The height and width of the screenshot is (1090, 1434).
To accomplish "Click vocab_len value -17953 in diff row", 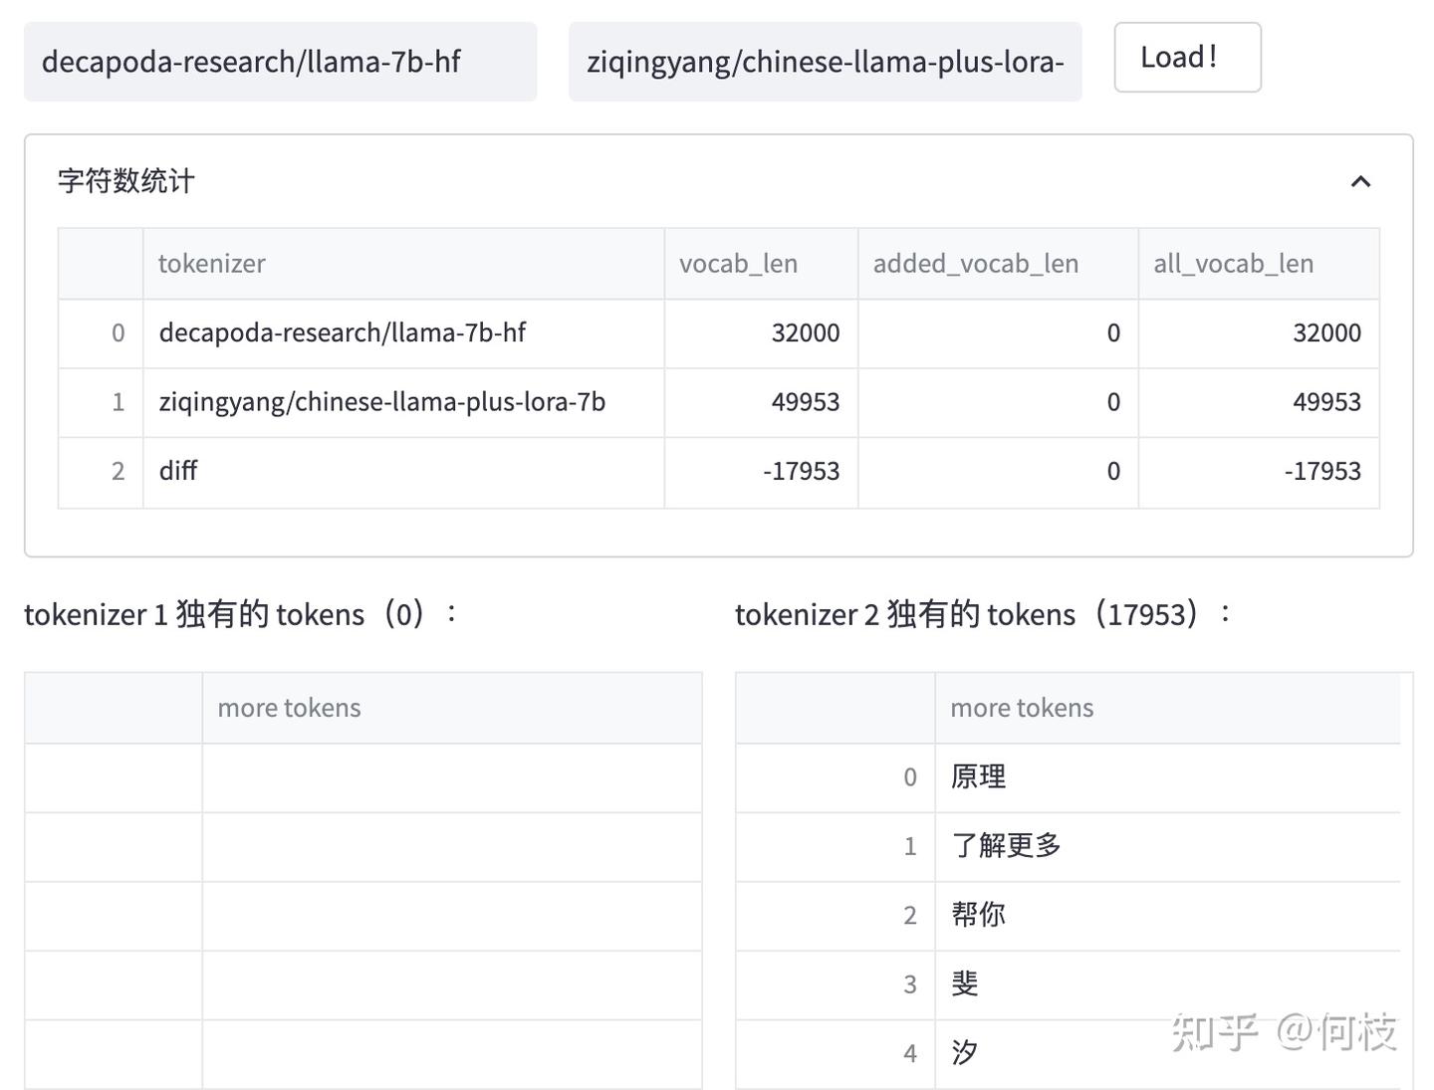I will (761, 472).
